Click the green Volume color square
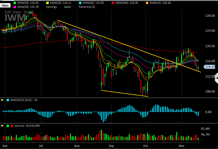Viewport: 218px width, 149px height. click(8, 126)
